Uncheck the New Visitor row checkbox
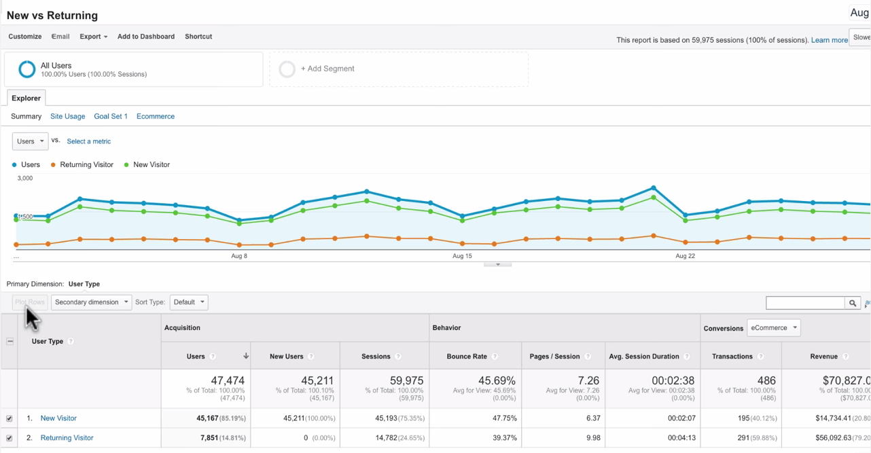 click(x=10, y=419)
